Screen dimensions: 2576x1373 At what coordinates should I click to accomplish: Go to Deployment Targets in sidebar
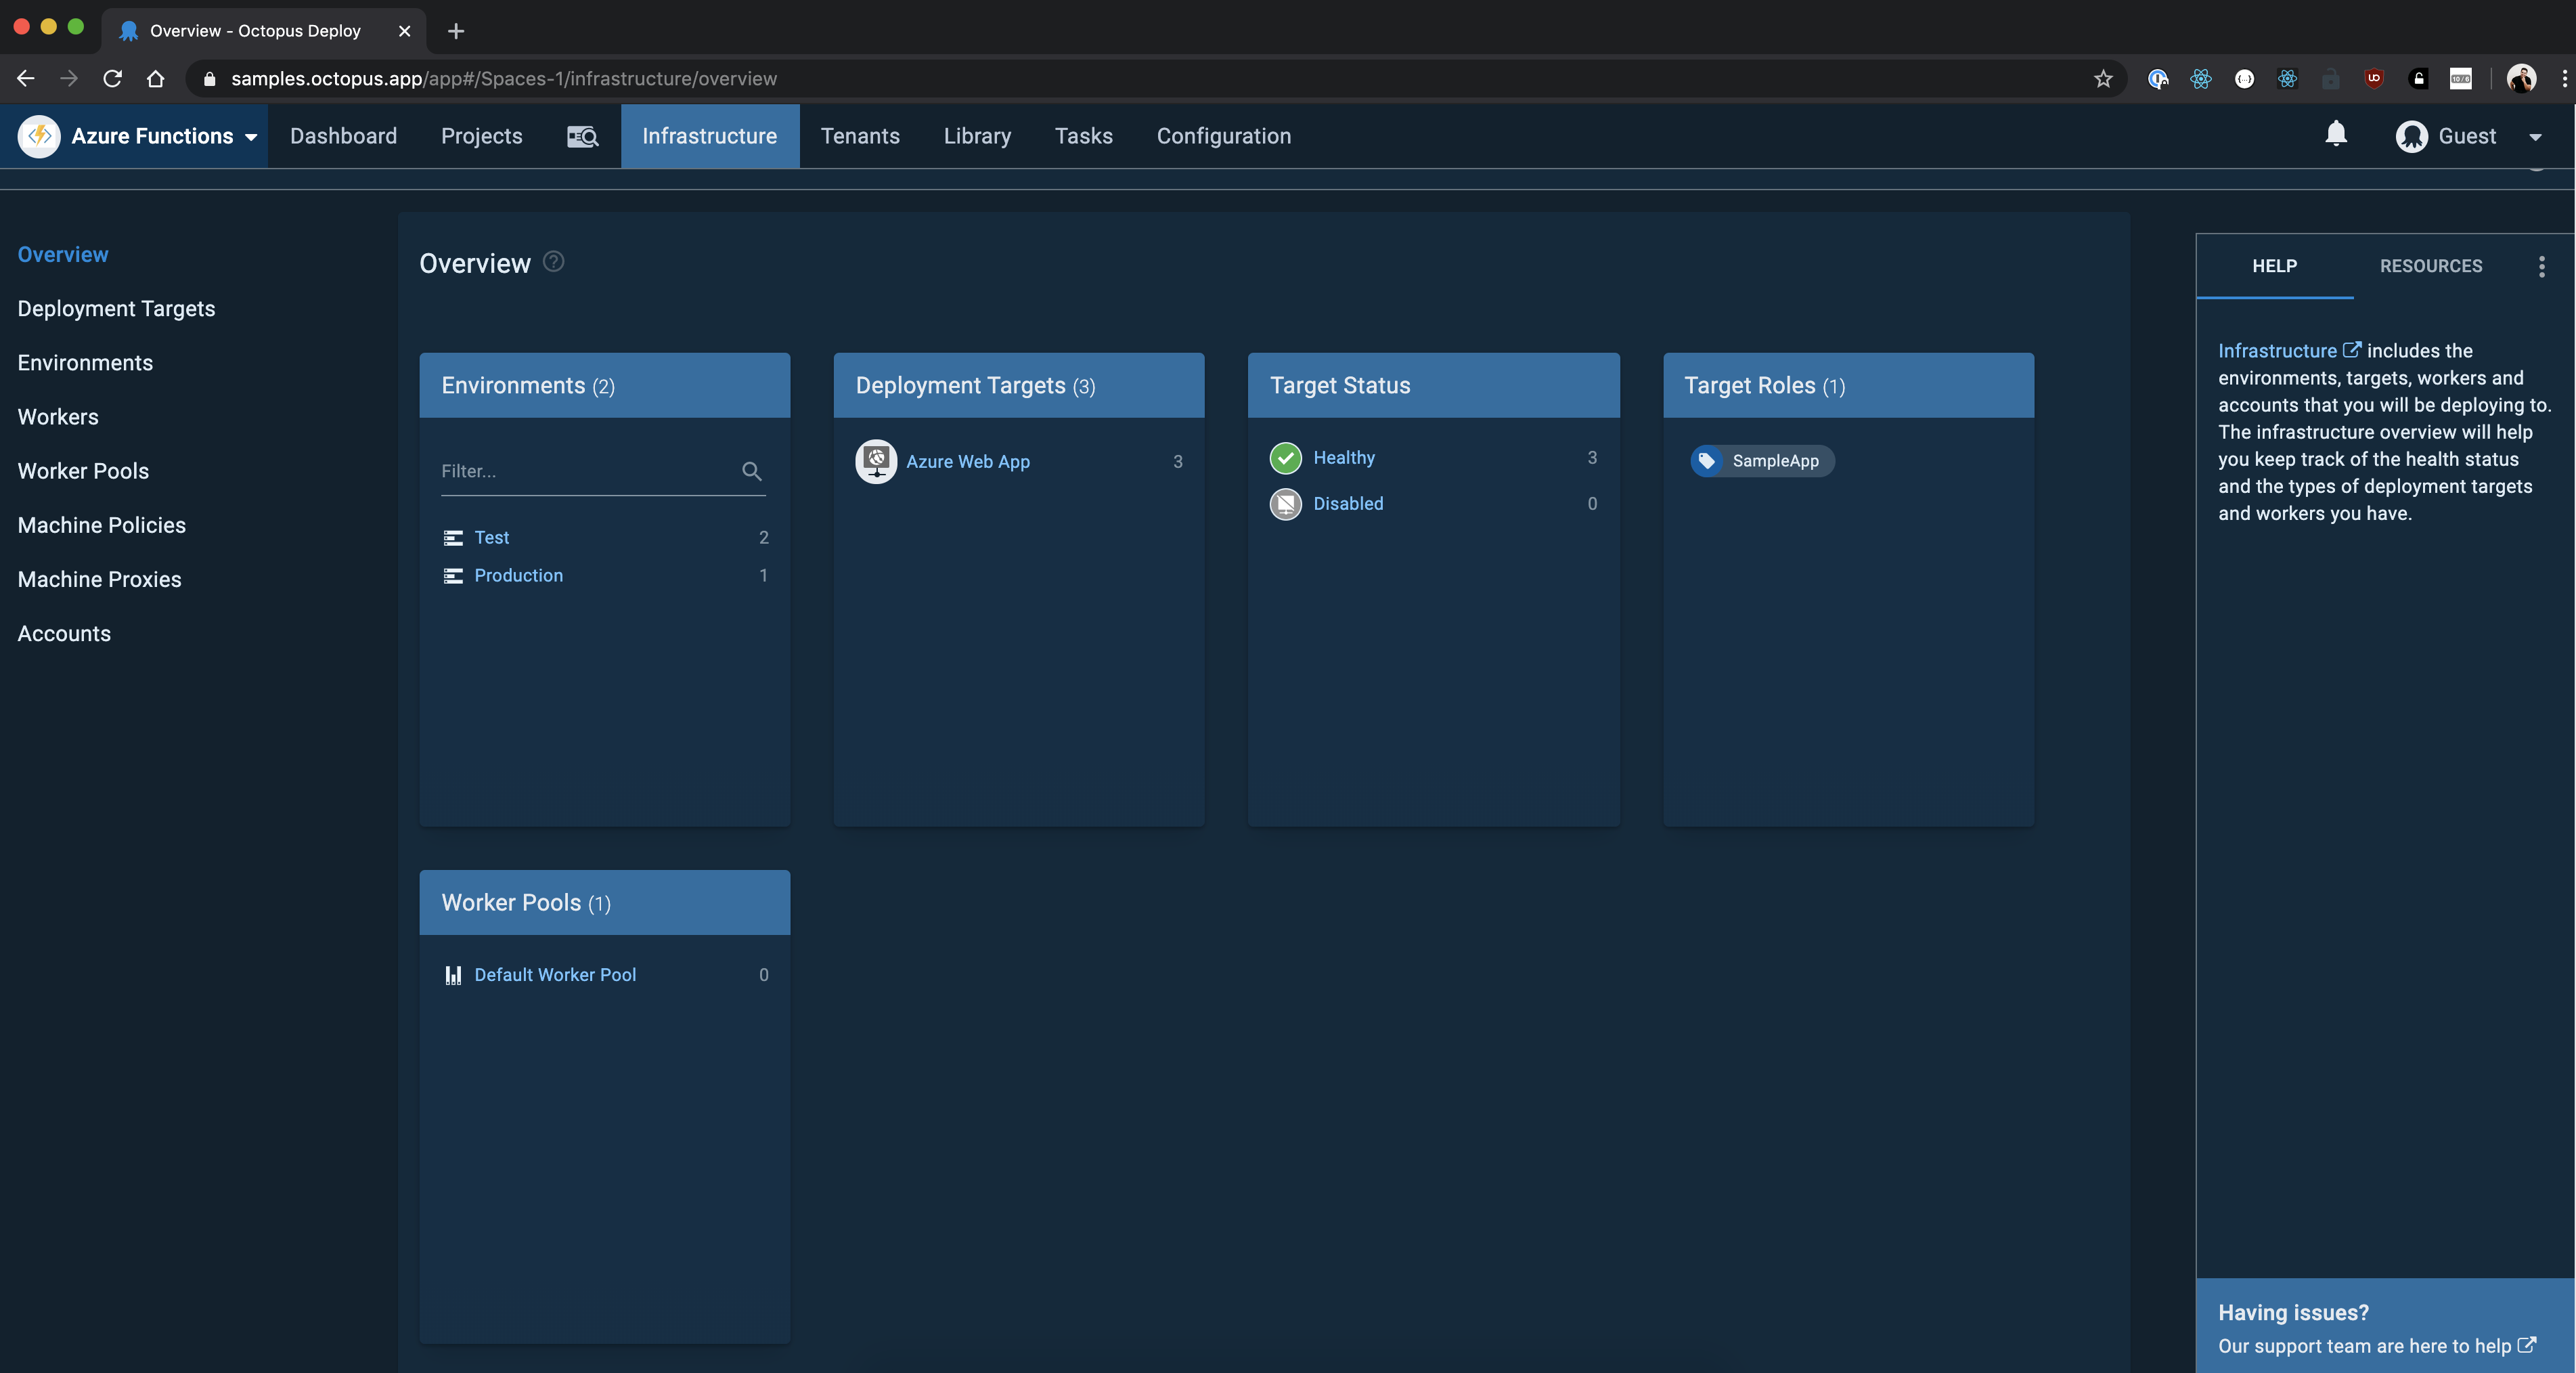coord(116,309)
